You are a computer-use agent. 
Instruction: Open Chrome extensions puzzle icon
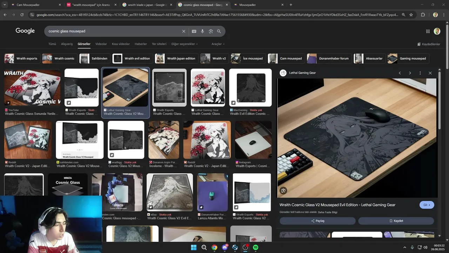click(x=423, y=15)
